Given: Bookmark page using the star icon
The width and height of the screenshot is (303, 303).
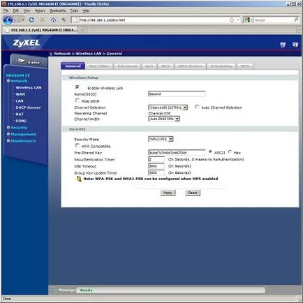Looking at the screenshot, I should 232,20.
